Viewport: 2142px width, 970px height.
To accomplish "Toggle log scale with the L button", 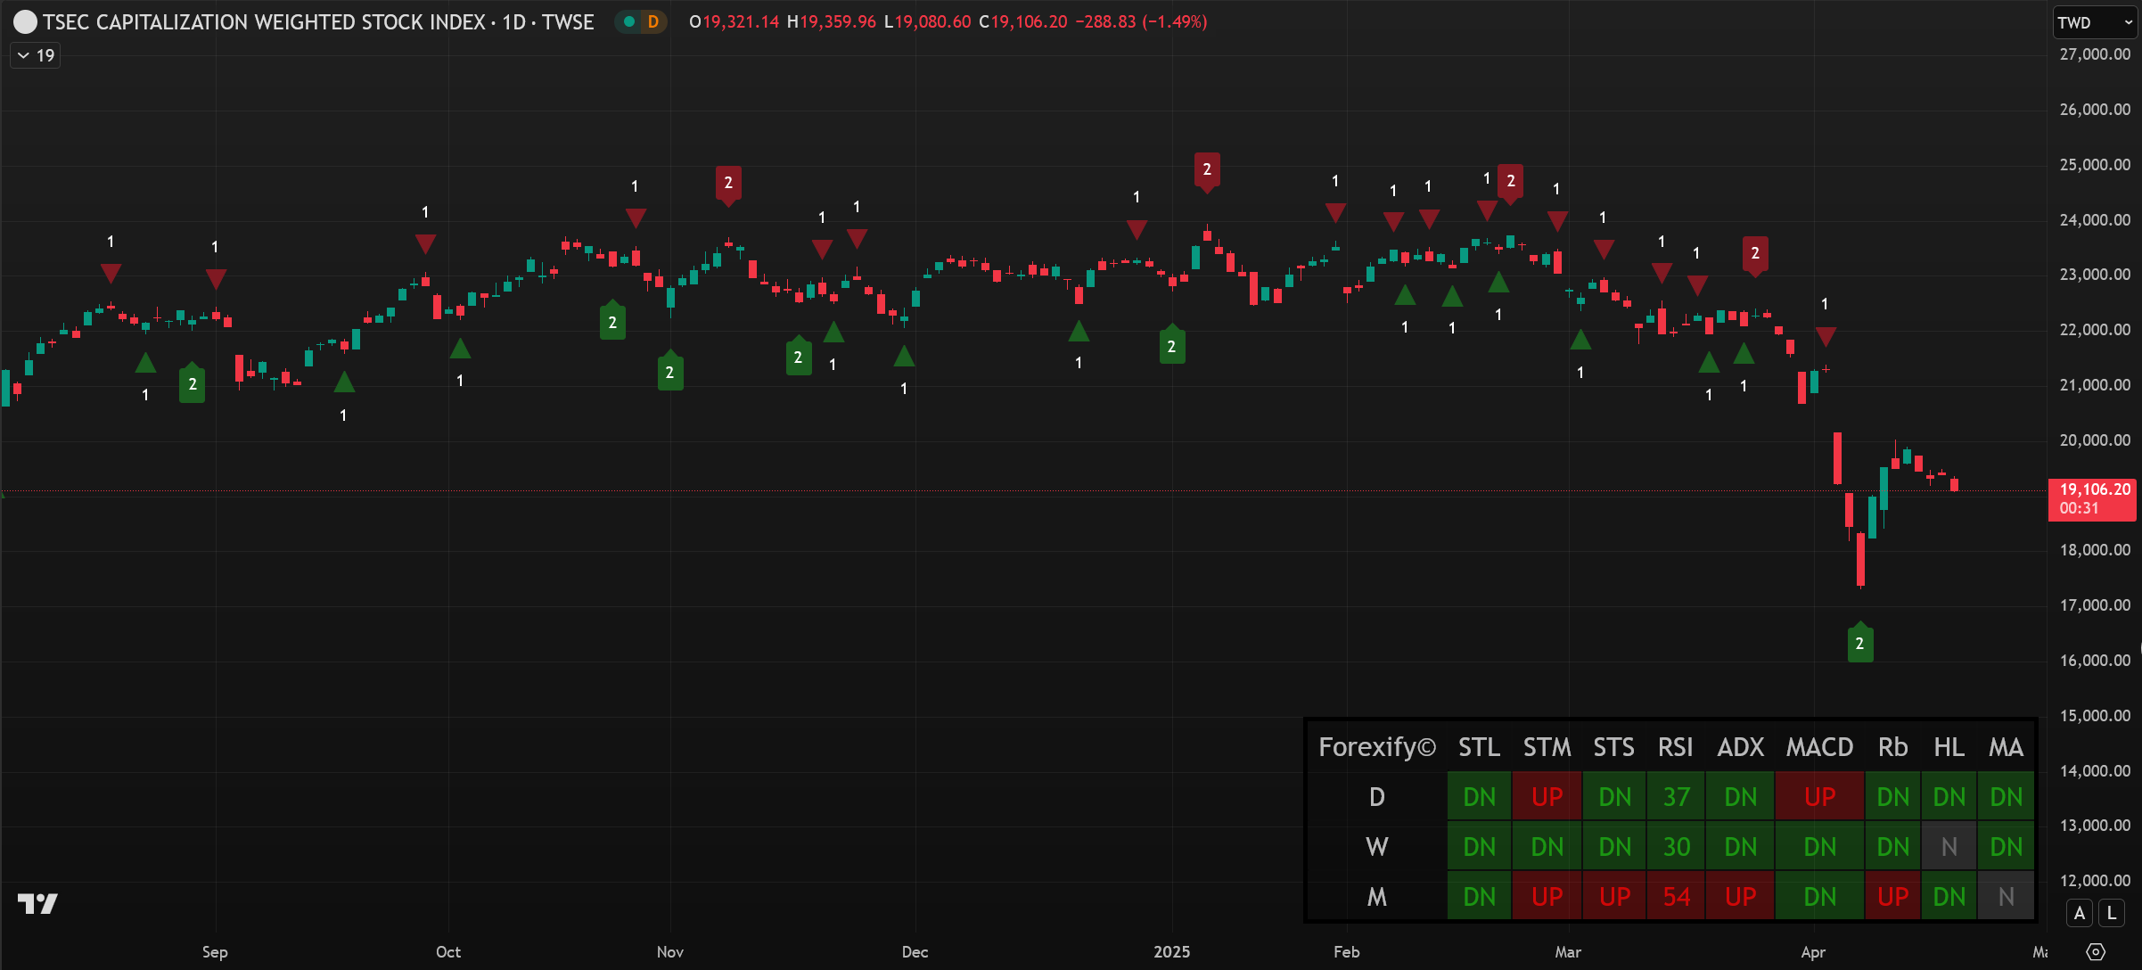I will (2111, 913).
